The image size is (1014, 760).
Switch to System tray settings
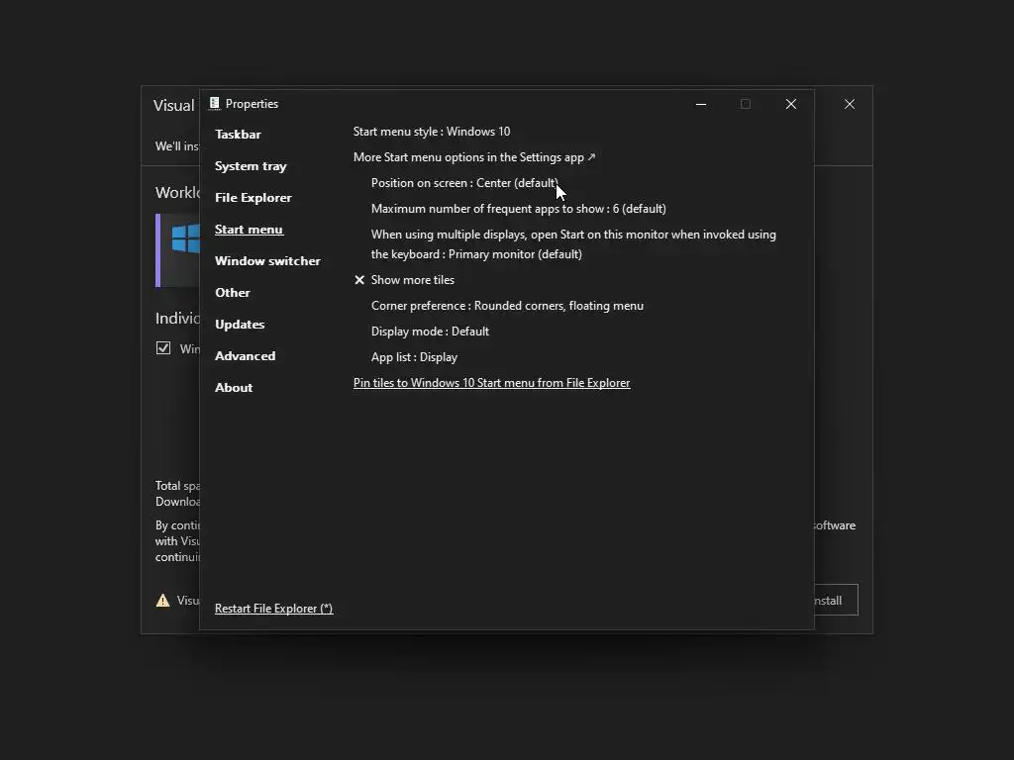click(251, 166)
